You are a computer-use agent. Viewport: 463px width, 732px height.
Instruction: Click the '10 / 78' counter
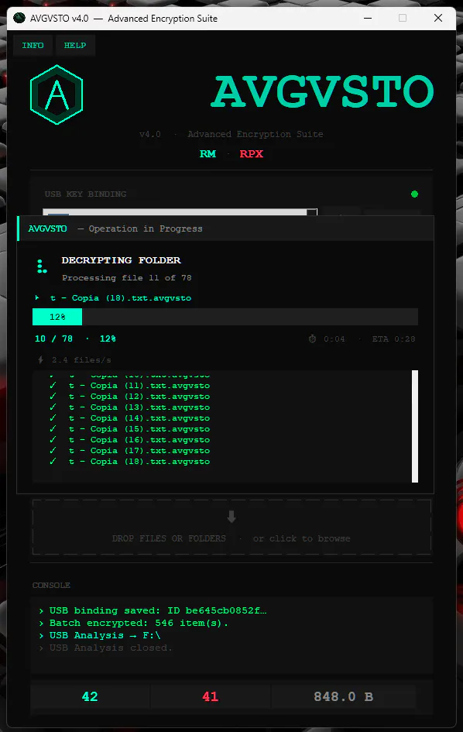pos(53,339)
